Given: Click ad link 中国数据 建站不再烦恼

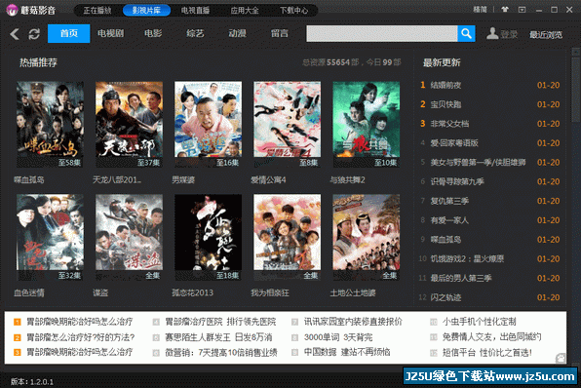Looking at the screenshot, I should tap(347, 352).
